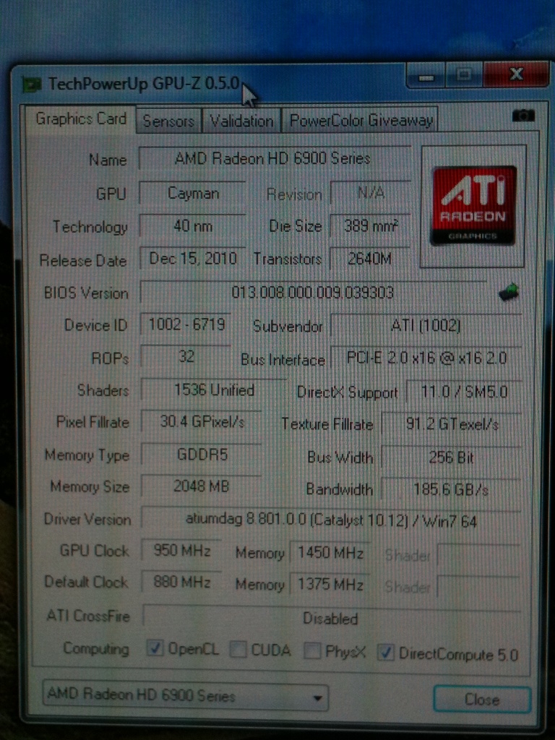Click the current Memory clock 1450 MHz field
Screen dimensions: 555x740
(x=330, y=553)
